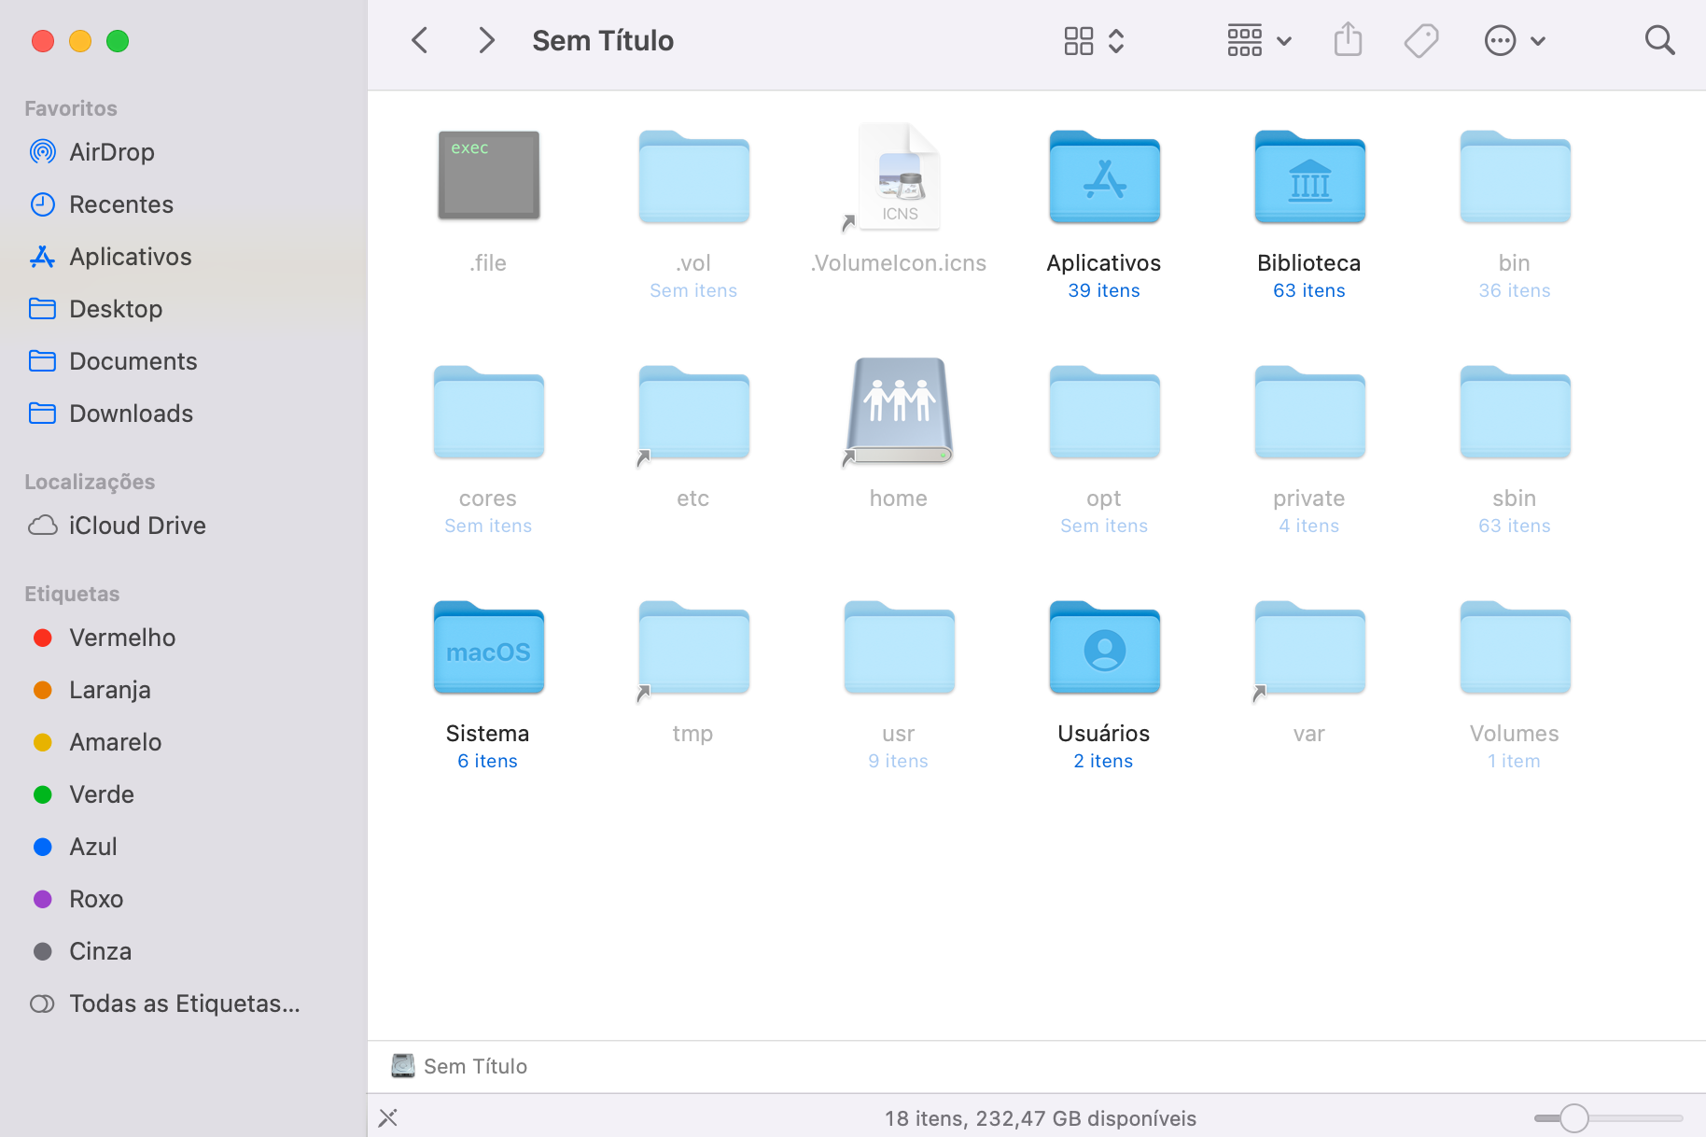Open the more actions ellipsis menu

1514,40
